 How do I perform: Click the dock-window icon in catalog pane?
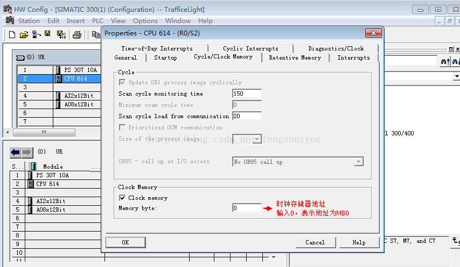click(451, 49)
